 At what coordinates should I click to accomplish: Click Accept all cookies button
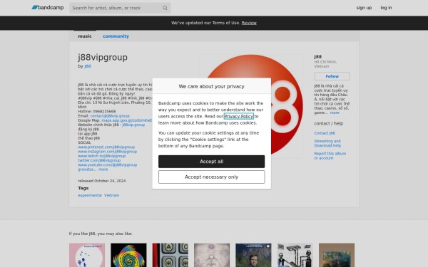click(x=212, y=162)
